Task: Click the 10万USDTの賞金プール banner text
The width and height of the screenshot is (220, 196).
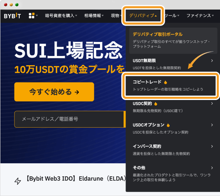Action: 70,69
